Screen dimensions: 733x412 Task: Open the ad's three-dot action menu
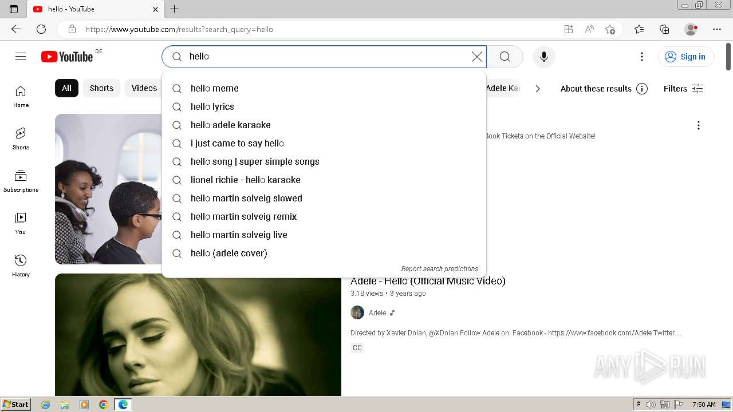[698, 125]
